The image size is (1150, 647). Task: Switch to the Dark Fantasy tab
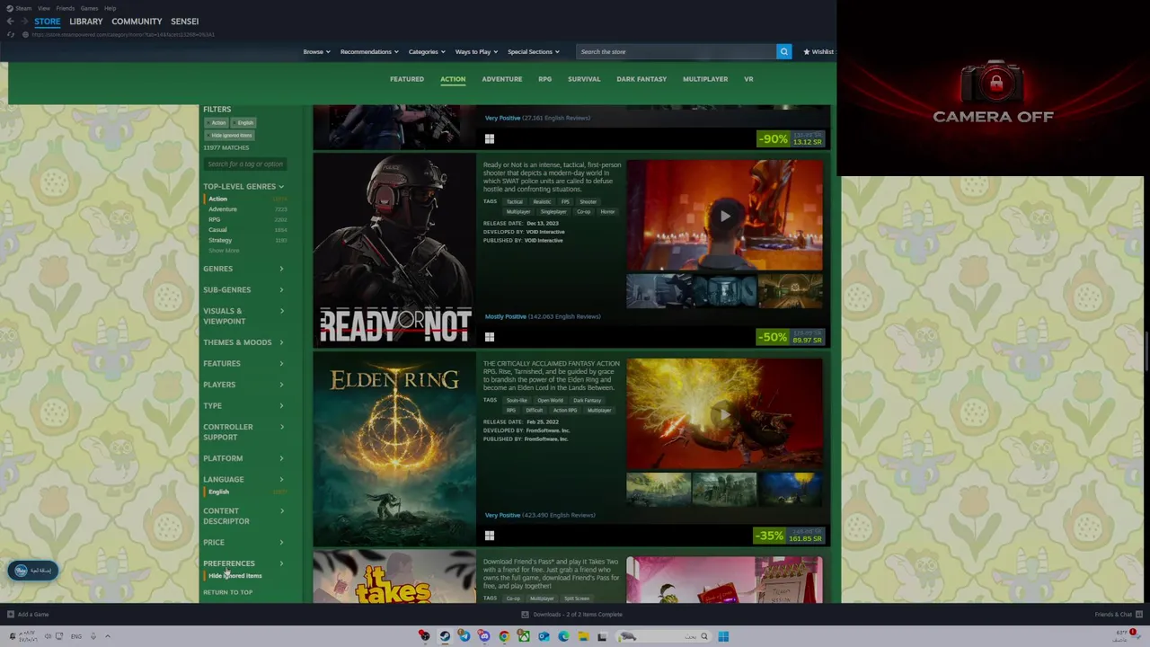641,79
